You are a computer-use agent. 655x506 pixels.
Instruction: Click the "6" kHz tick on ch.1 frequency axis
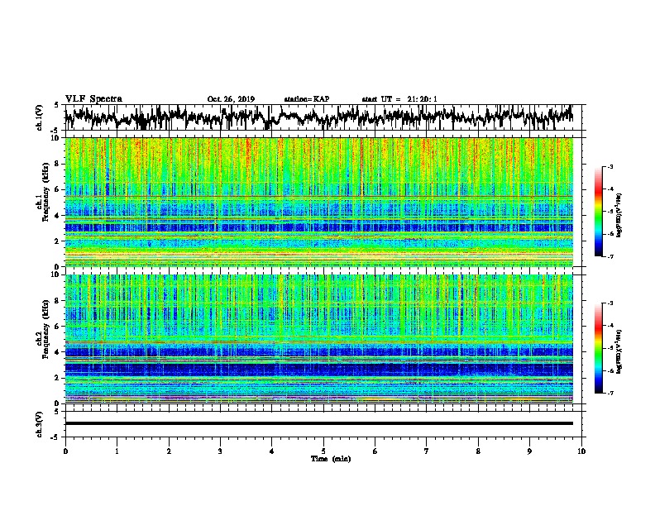click(58, 189)
